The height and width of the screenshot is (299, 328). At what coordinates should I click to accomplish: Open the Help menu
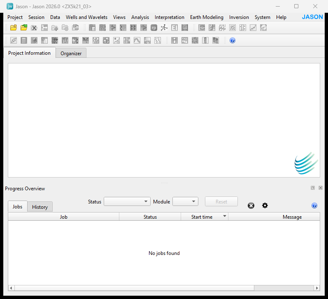281,17
